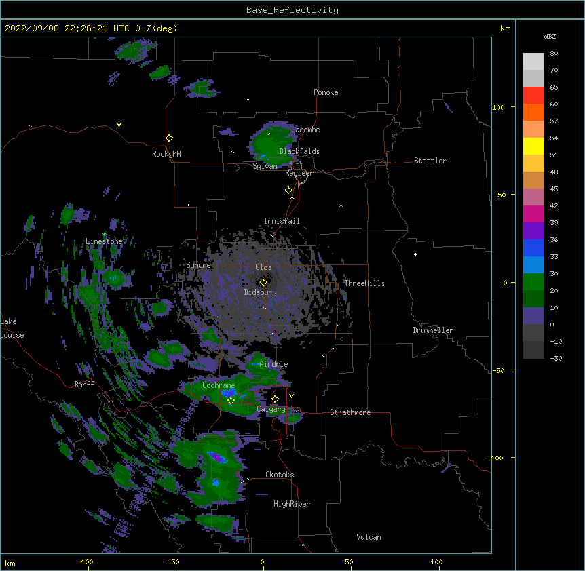Click the dBZ legend heading

tap(550, 36)
